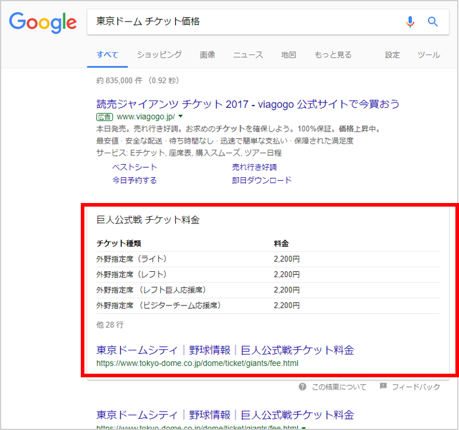Start voice search with microphone icon

pyautogui.click(x=410, y=22)
